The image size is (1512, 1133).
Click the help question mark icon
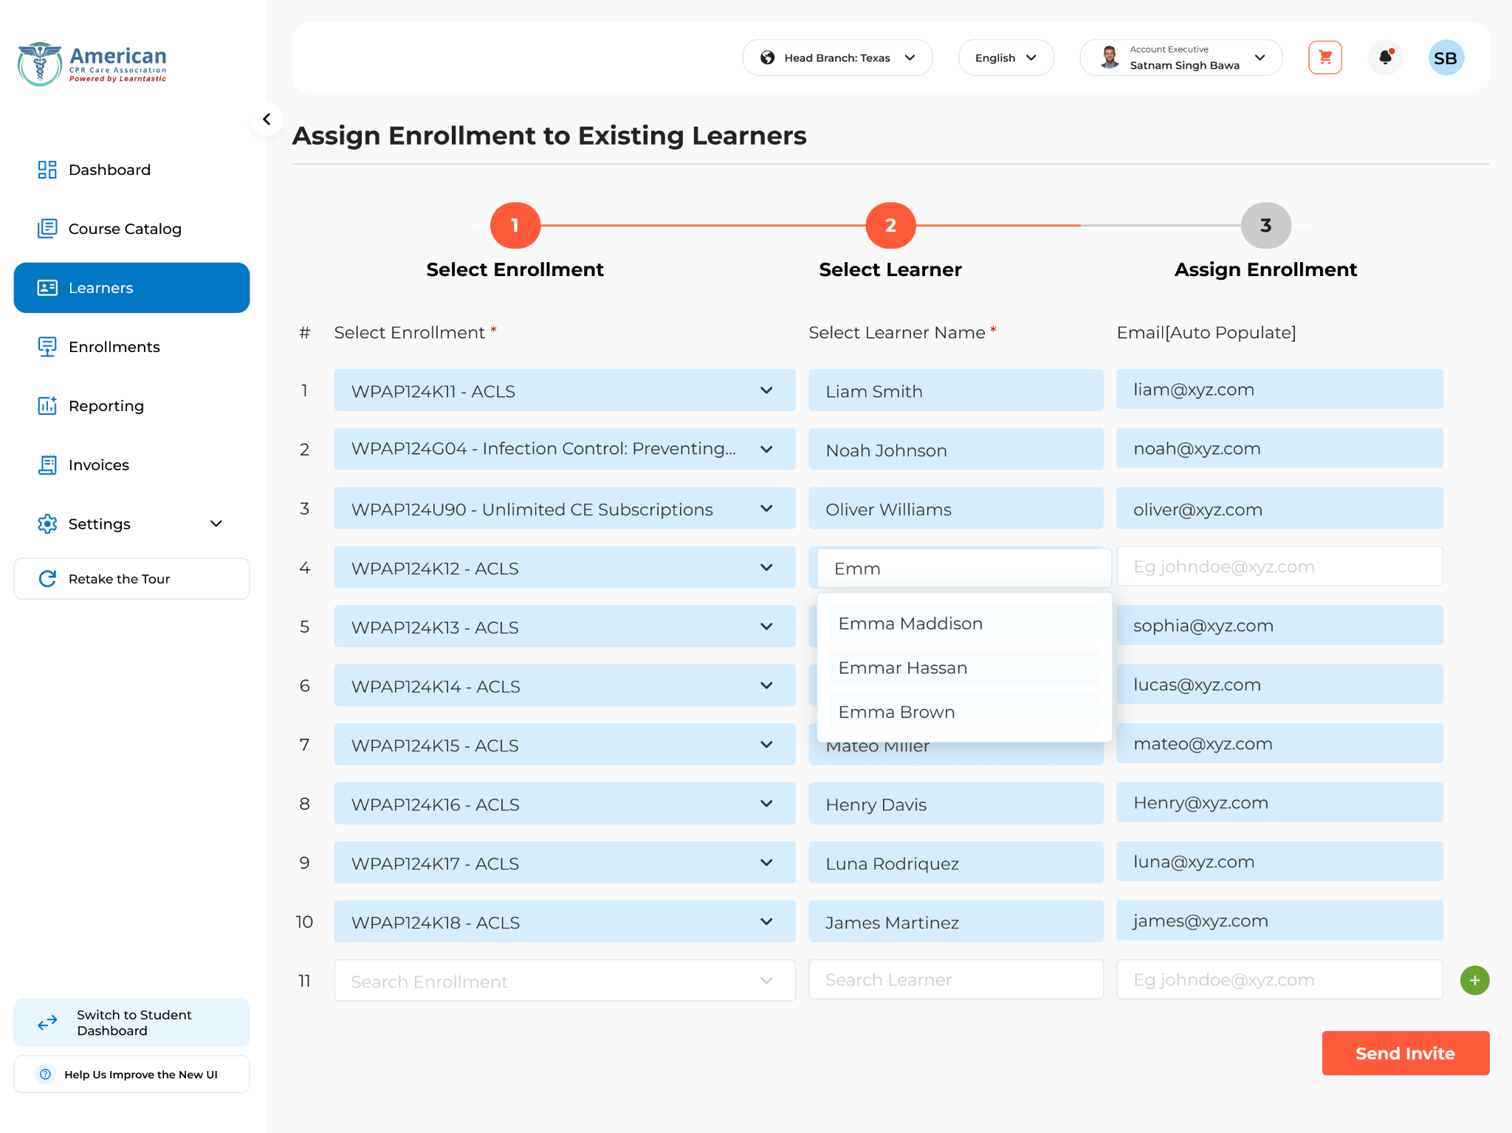click(46, 1075)
